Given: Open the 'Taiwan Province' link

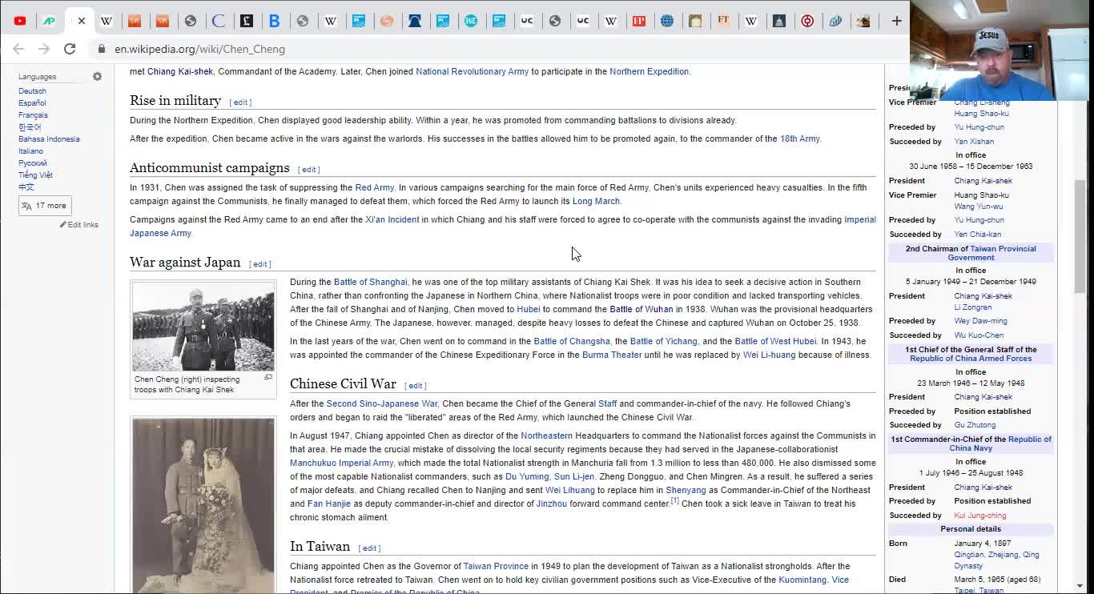Looking at the screenshot, I should coord(496,566).
